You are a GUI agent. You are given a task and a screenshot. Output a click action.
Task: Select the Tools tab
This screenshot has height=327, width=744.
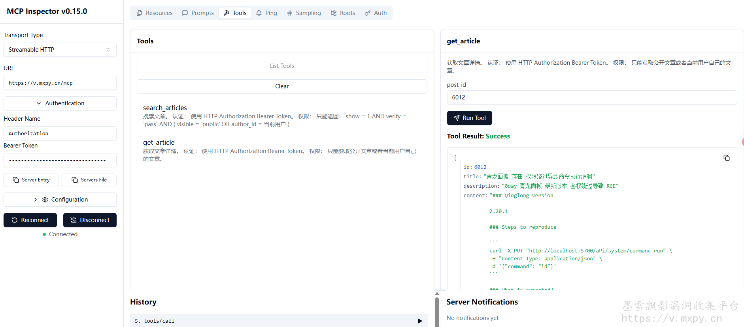235,13
